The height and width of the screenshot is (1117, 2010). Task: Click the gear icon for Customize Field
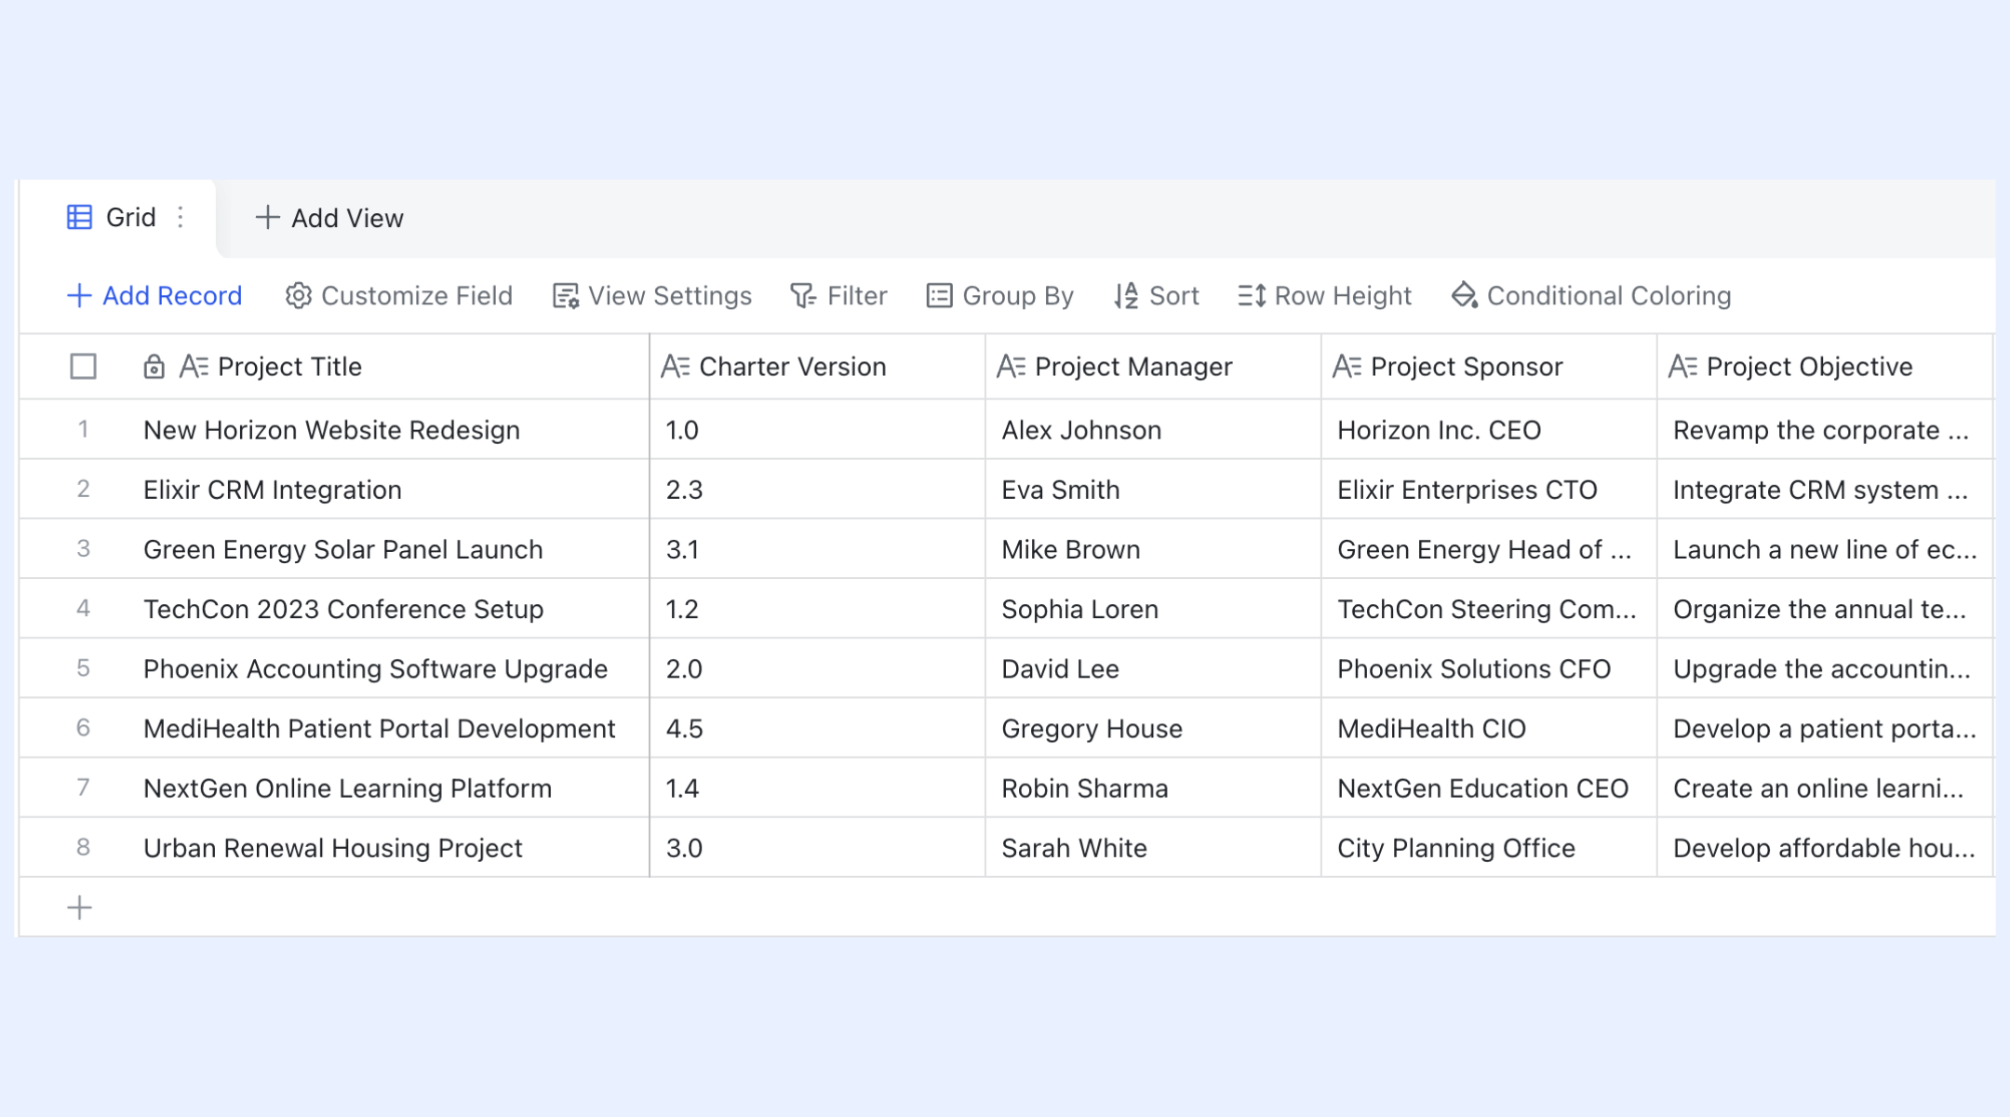click(298, 296)
